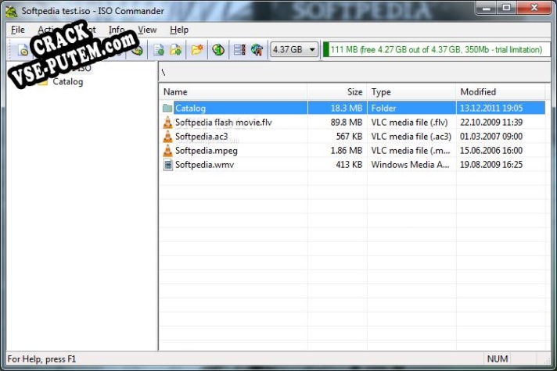Screen dimensions: 557x371
Task: Close the ISO Commander window
Action: coord(534,8)
